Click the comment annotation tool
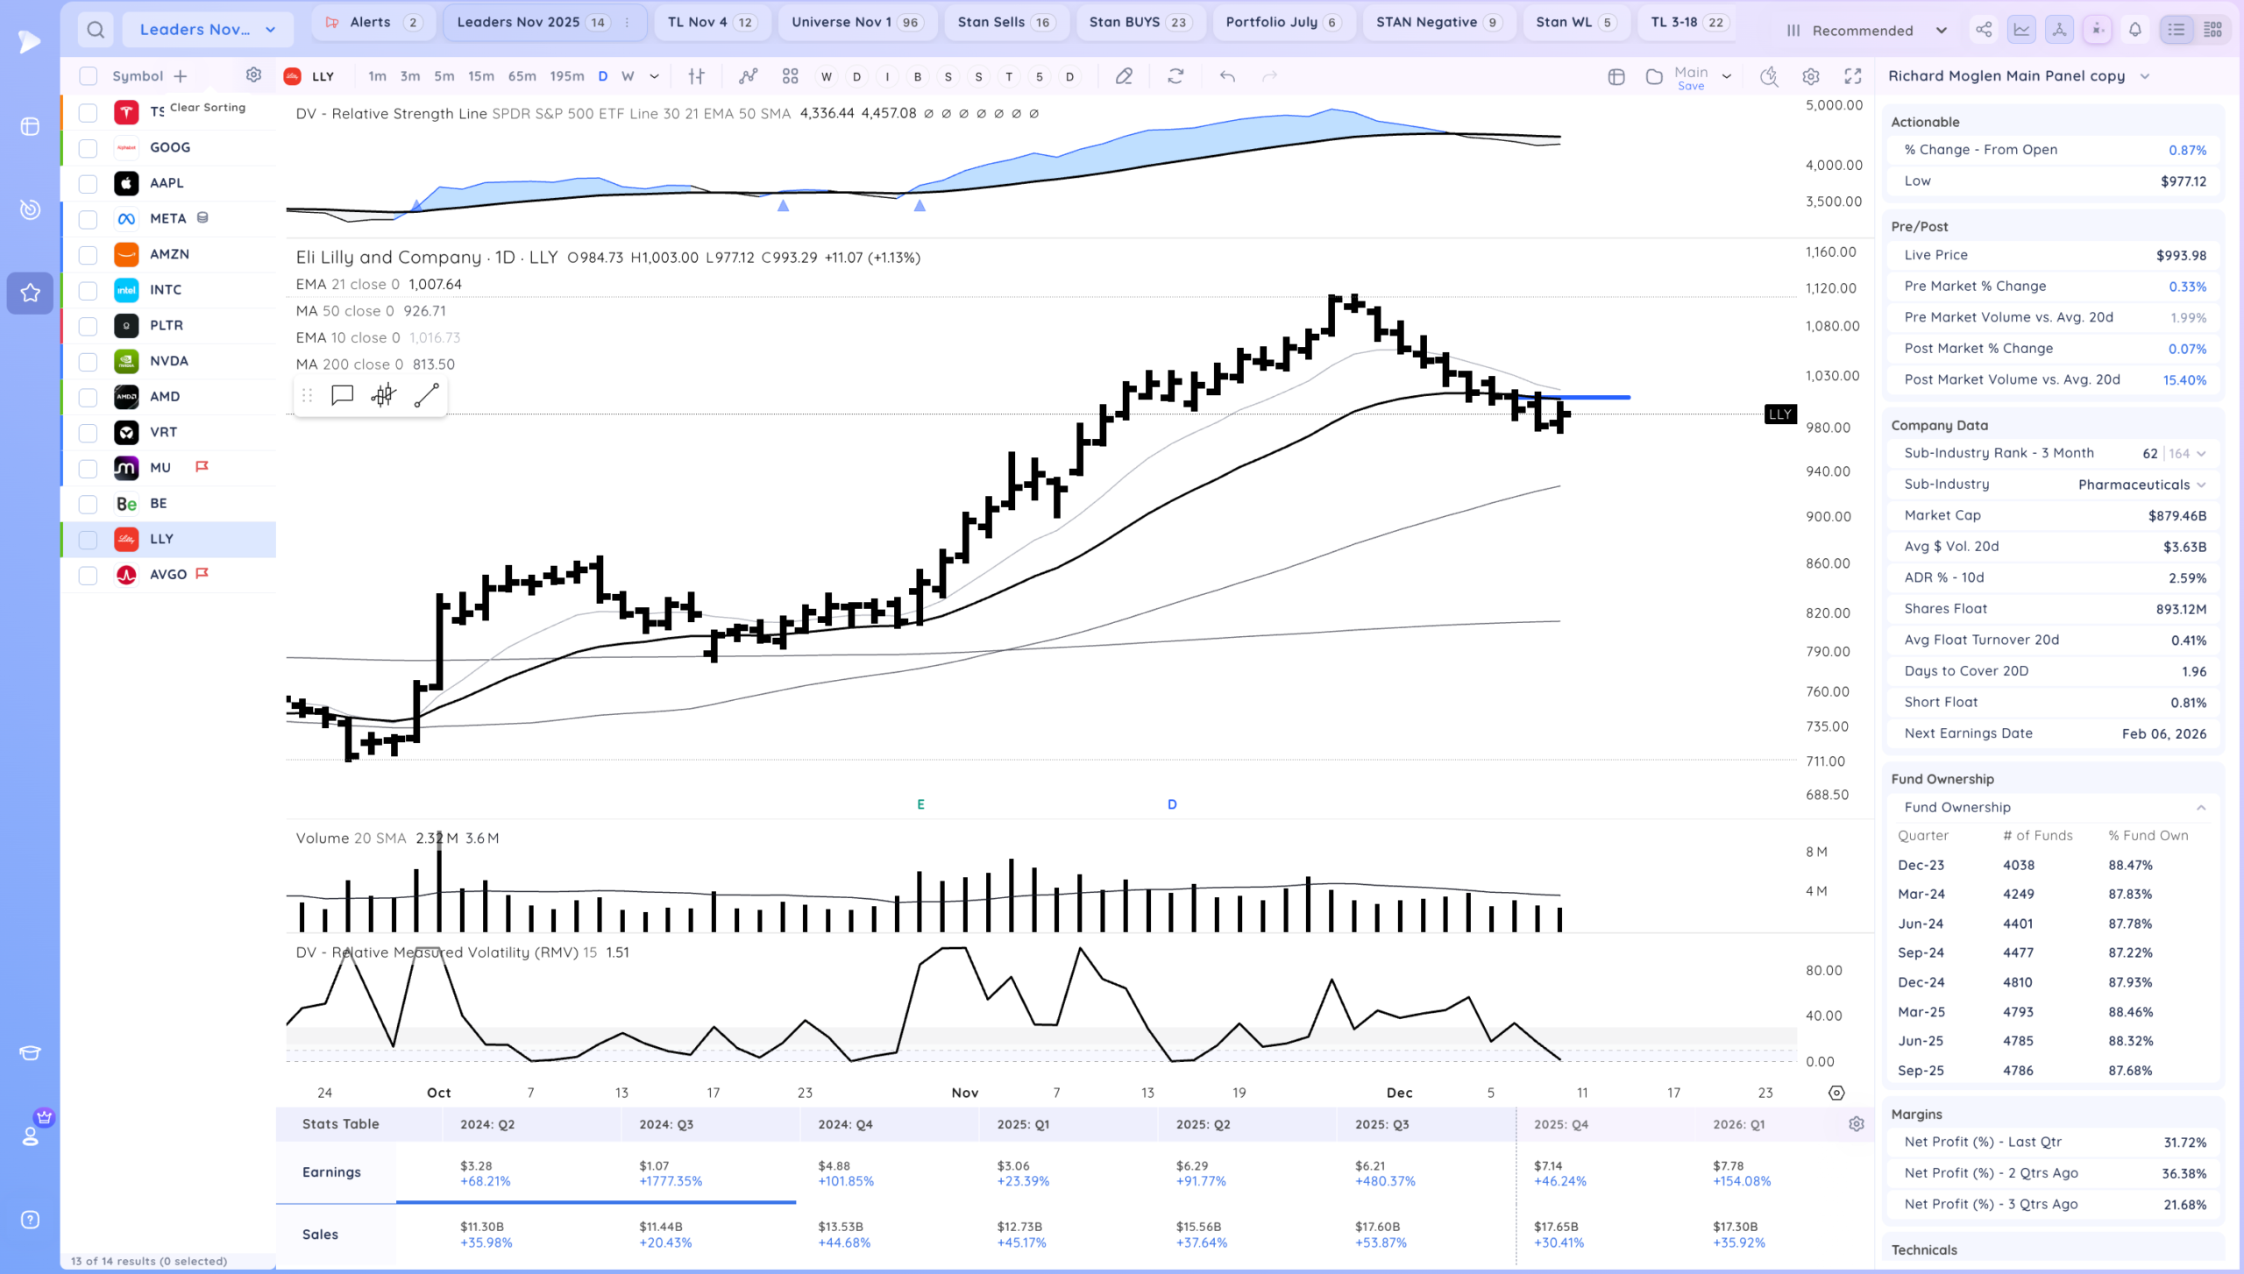 coord(342,395)
